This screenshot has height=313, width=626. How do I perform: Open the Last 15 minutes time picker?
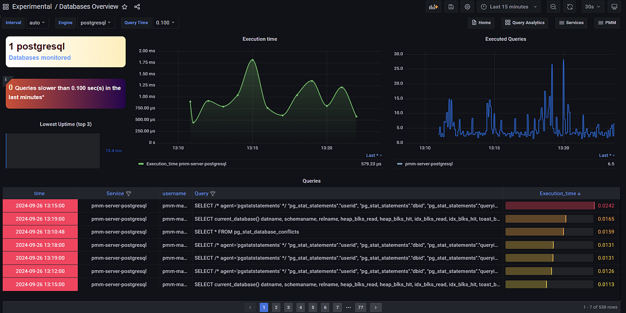point(509,6)
